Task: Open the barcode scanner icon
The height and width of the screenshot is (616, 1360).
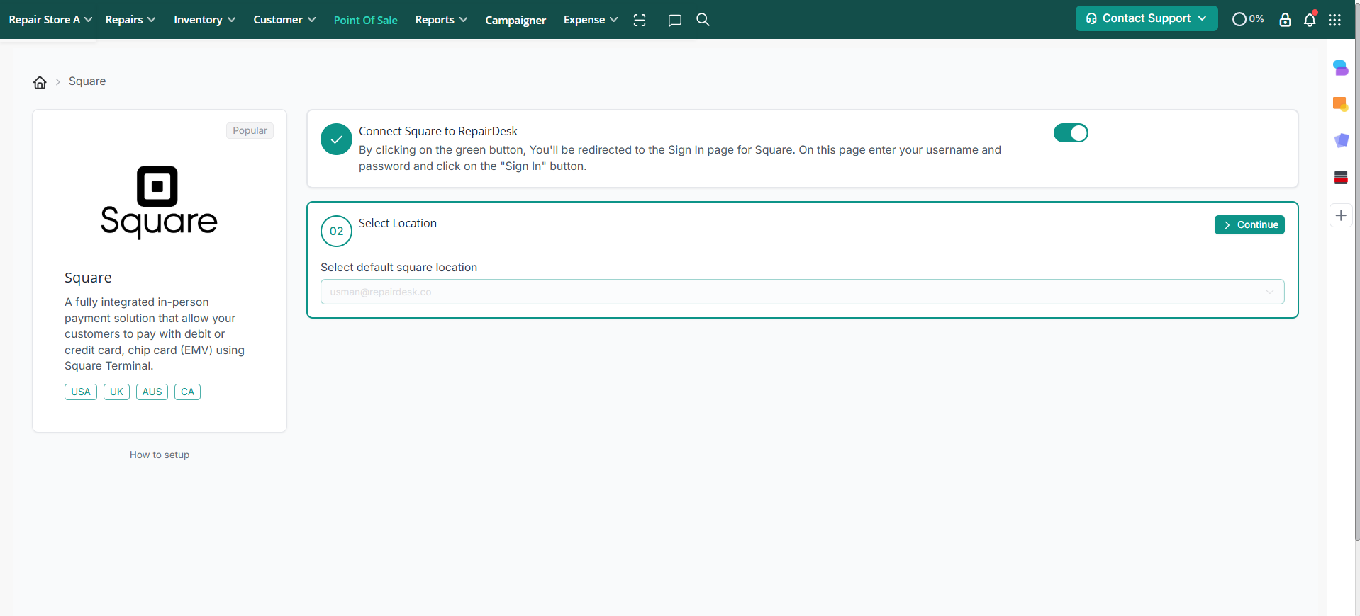Action: coord(640,20)
